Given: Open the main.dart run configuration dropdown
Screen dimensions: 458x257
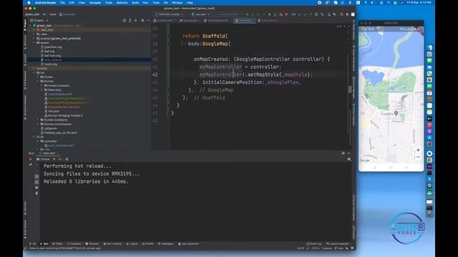Looking at the screenshot, I should click(x=200, y=14).
